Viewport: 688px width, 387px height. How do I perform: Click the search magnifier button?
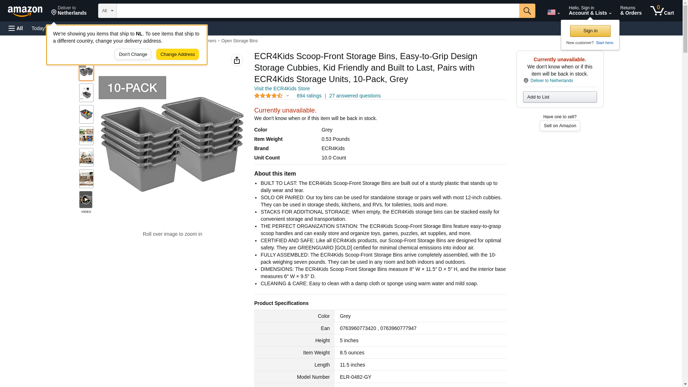click(x=527, y=11)
